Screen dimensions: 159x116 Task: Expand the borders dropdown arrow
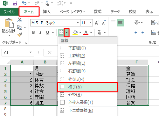(66, 33)
